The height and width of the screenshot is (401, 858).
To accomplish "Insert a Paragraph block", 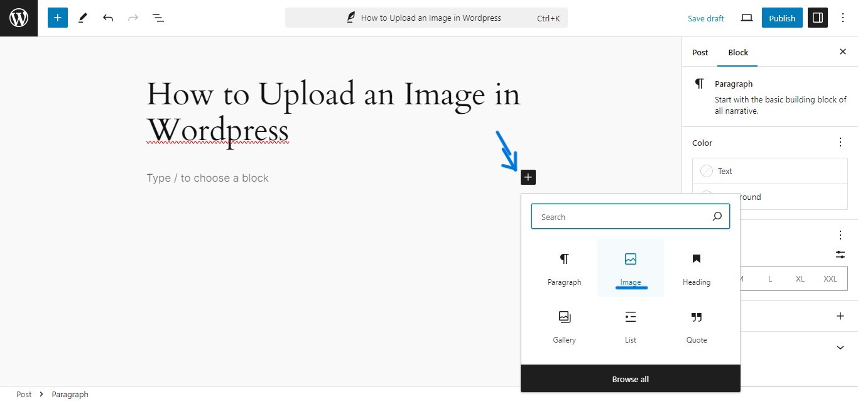I will coord(565,268).
